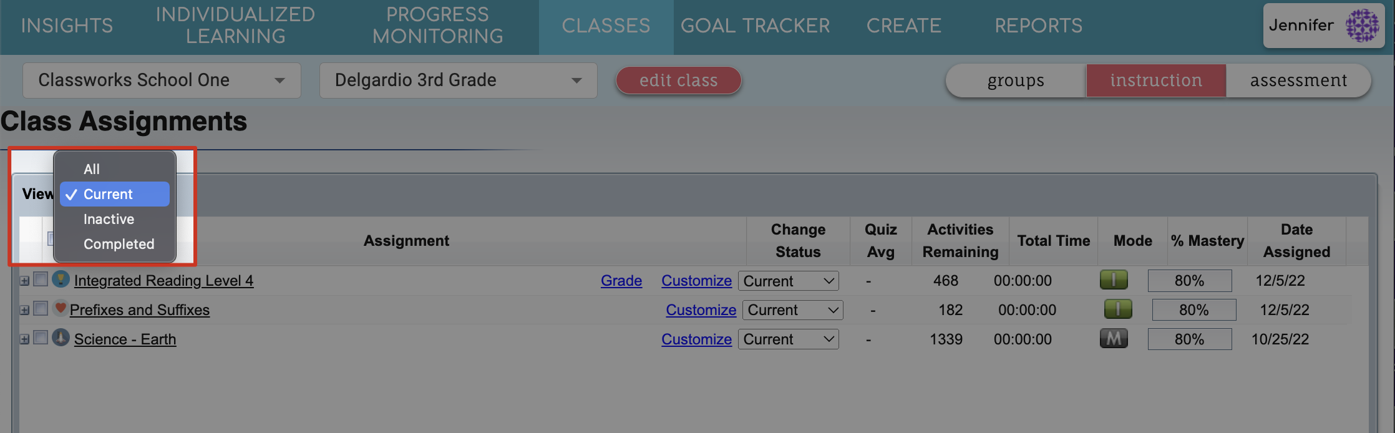Click the gray M mode icon for Science - Earth
The width and height of the screenshot is (1395, 433).
(x=1114, y=339)
